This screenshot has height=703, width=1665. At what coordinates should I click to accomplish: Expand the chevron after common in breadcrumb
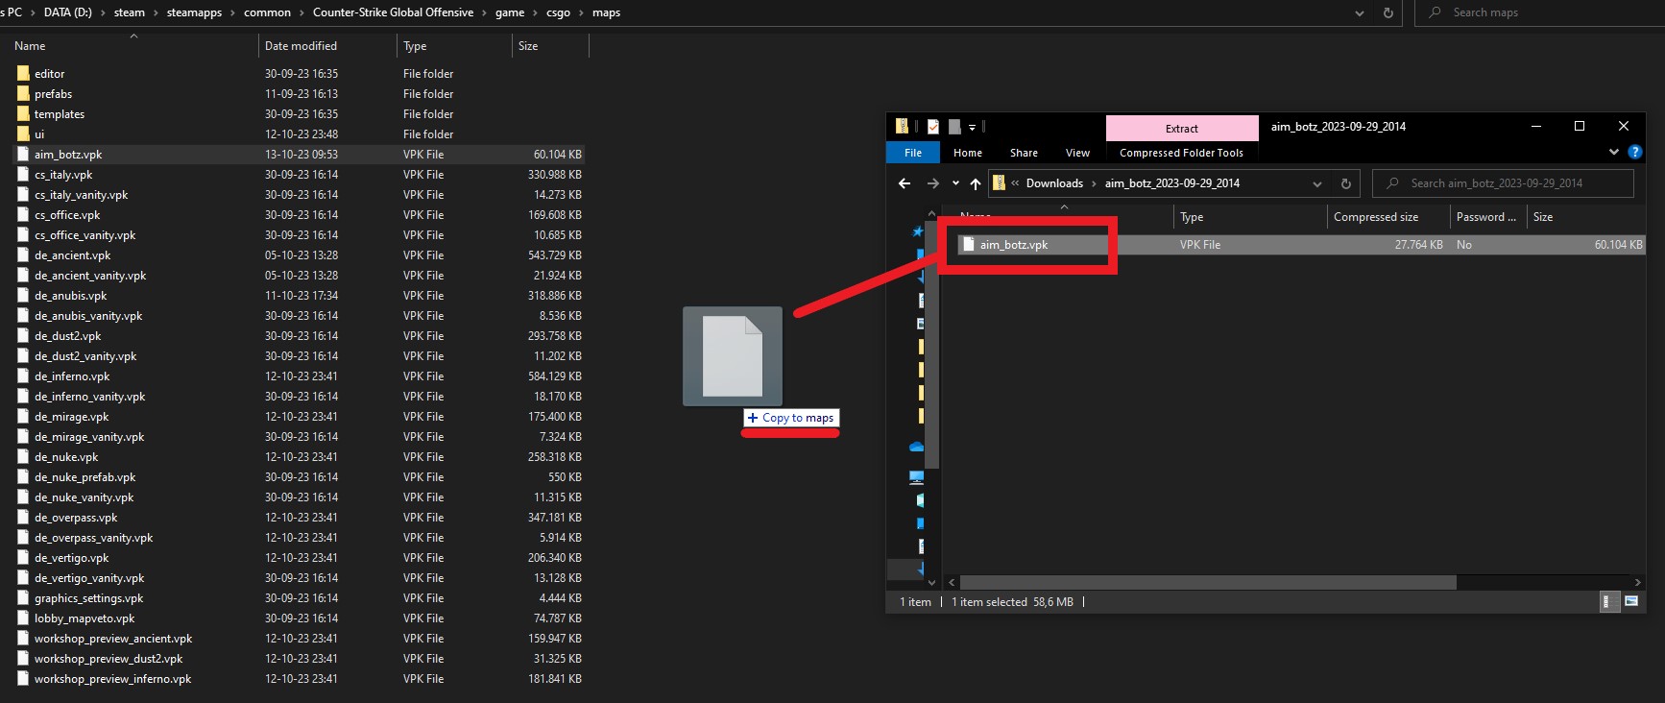tap(300, 12)
